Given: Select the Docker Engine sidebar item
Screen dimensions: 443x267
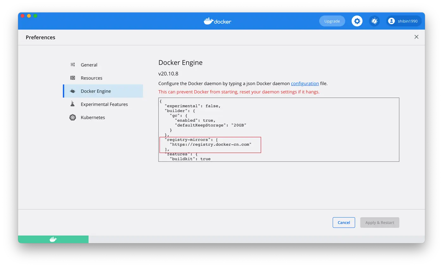Looking at the screenshot, I should (x=96, y=91).
